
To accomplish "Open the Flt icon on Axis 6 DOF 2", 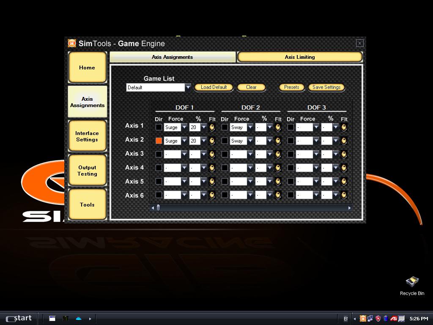I will 278,195.
